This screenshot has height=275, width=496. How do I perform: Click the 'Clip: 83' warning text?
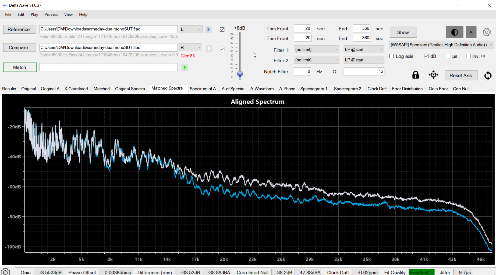(188, 56)
